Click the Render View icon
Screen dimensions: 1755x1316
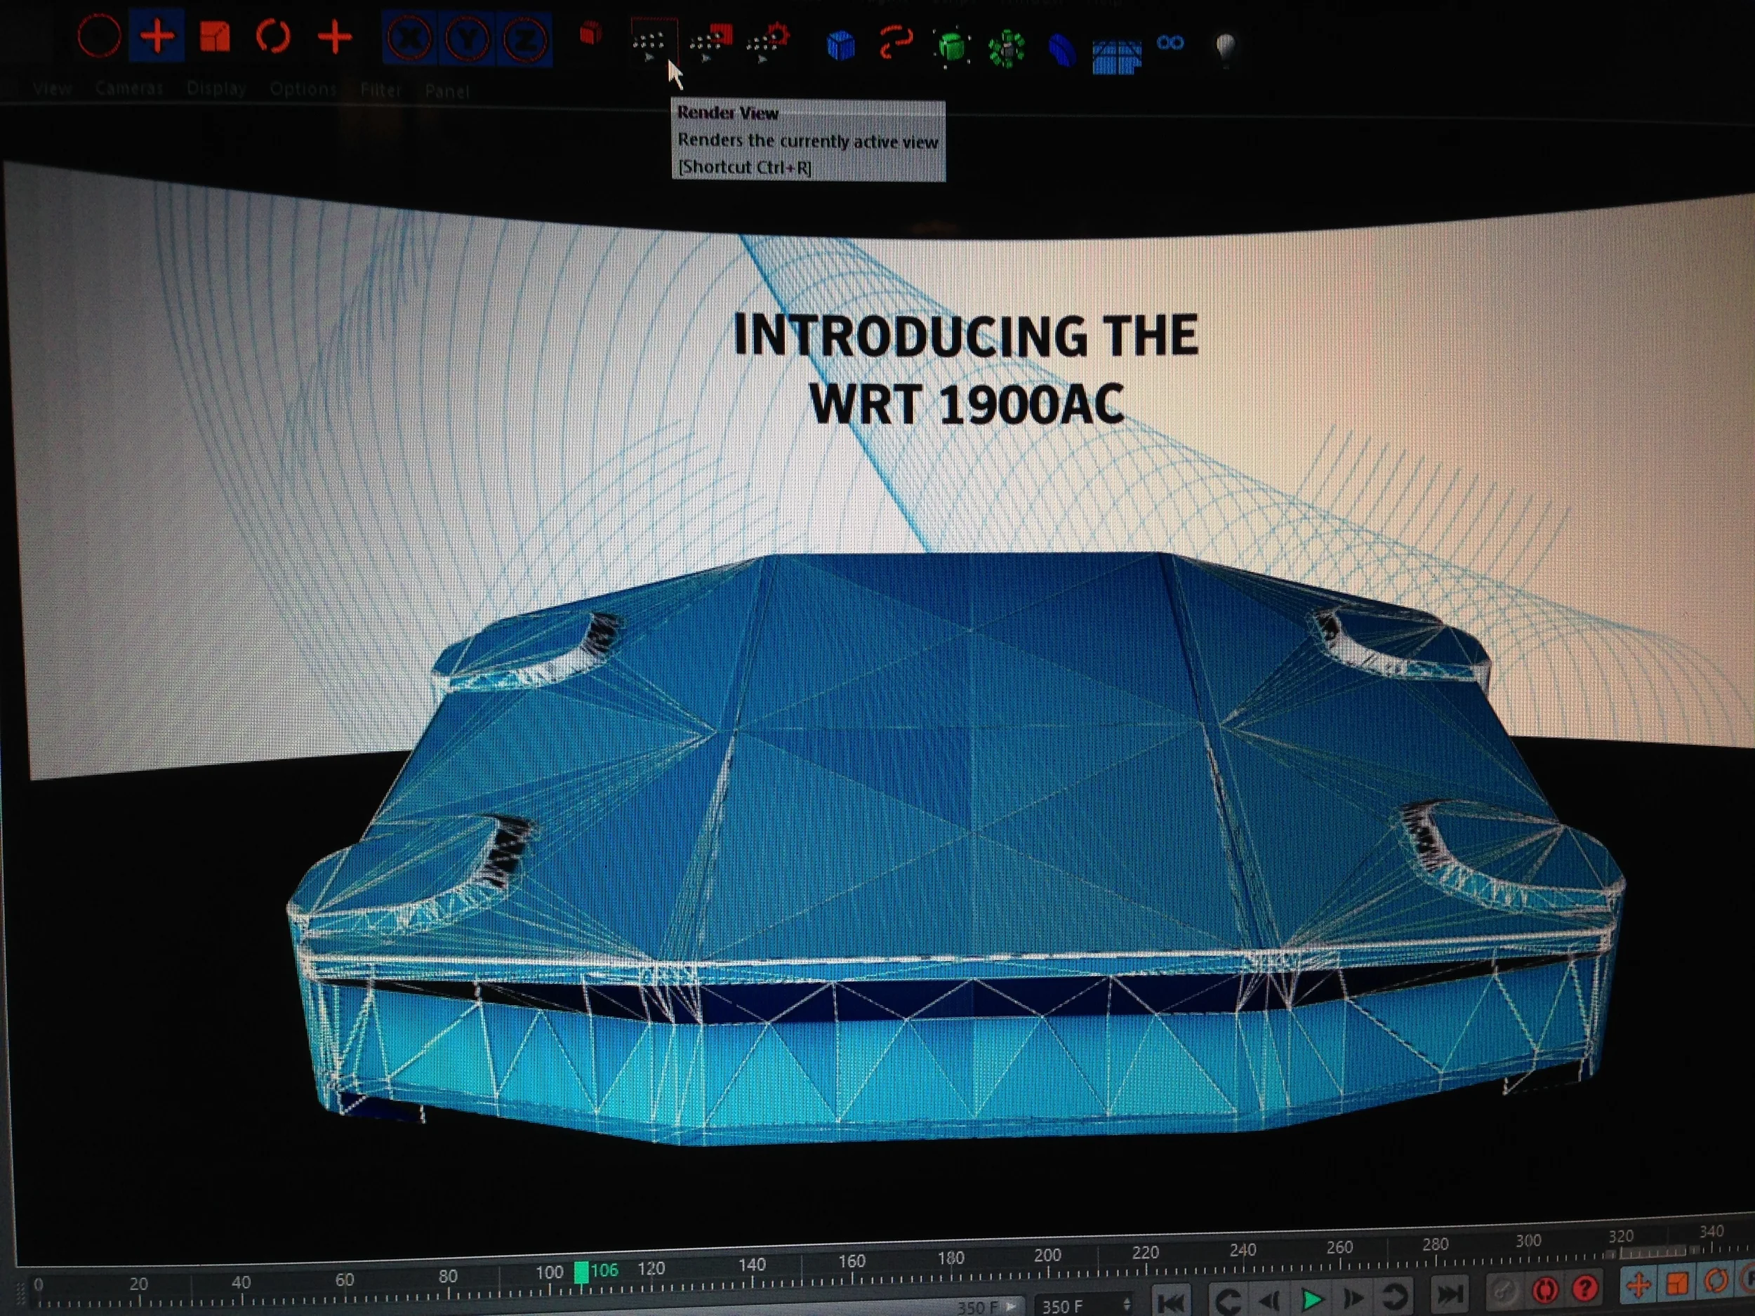[652, 41]
